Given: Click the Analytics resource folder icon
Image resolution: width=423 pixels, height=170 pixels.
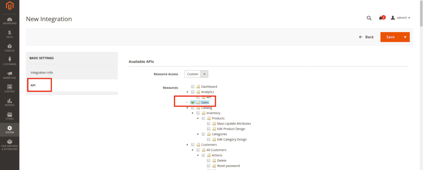Looking at the screenshot, I should [198, 92].
